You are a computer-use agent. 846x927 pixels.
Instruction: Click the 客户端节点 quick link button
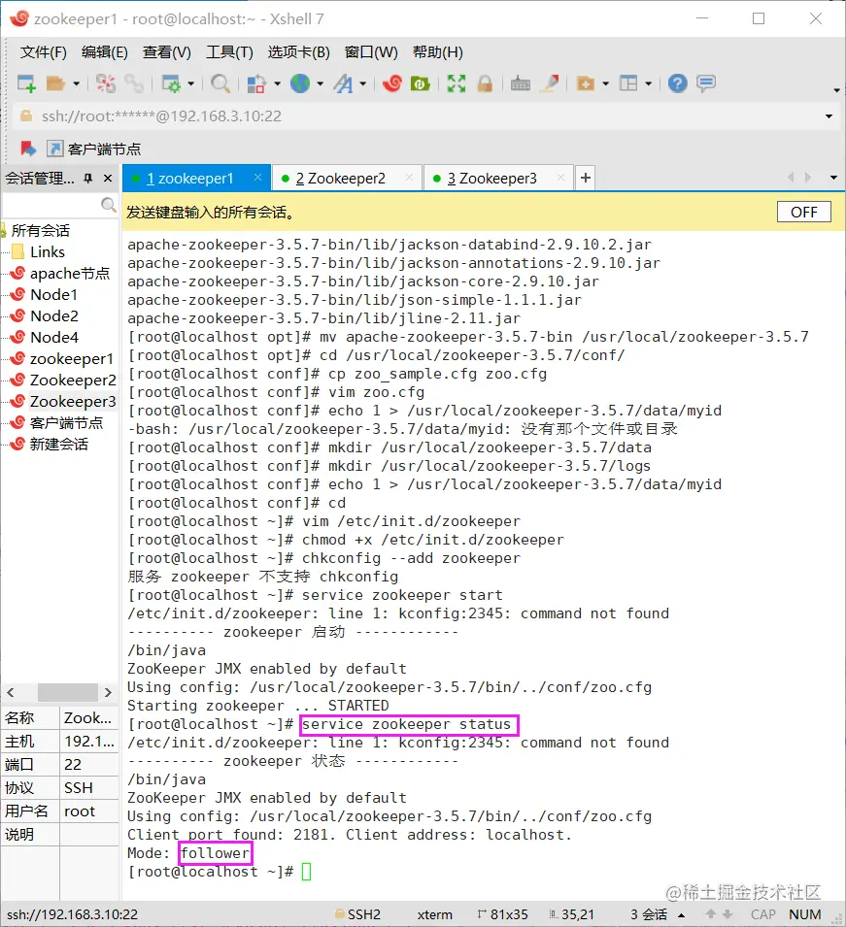click(x=94, y=149)
